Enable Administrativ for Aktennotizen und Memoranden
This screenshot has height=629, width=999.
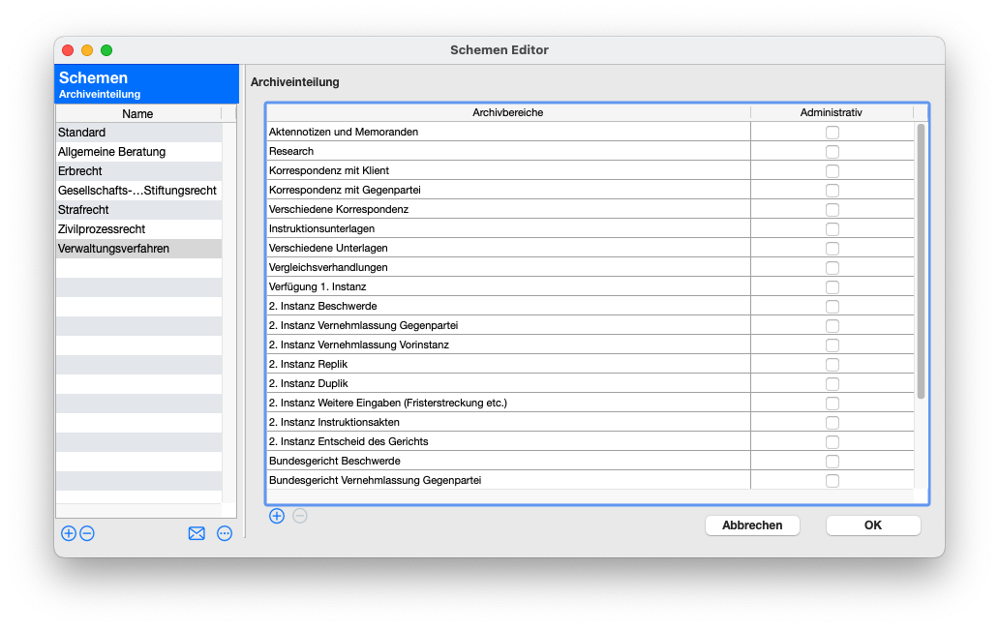(x=832, y=133)
